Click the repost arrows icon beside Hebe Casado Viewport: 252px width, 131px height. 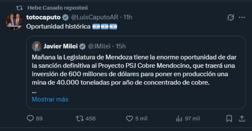point(19,7)
